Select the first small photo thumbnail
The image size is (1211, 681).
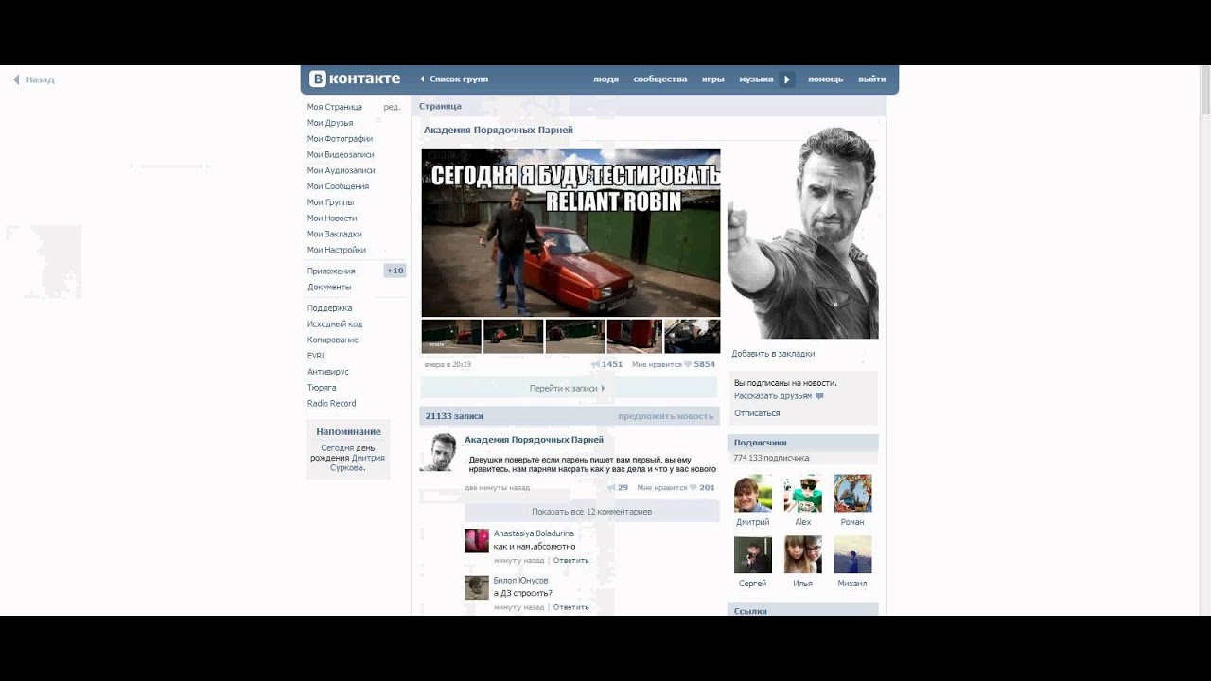[451, 336]
